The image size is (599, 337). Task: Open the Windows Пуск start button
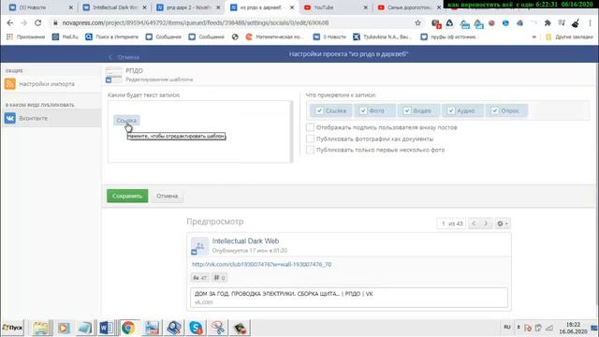pos(12,328)
